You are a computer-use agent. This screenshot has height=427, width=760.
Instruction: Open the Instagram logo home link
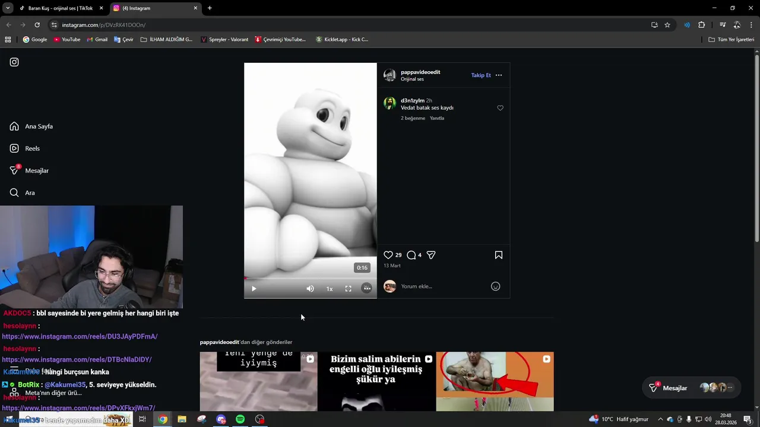pos(14,62)
